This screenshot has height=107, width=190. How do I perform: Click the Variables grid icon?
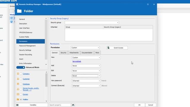click(18, 105)
